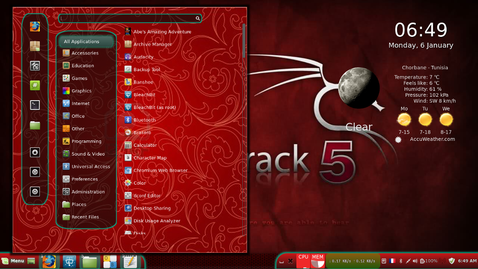
Task: Click the search magnifier icon
Action: (198, 18)
